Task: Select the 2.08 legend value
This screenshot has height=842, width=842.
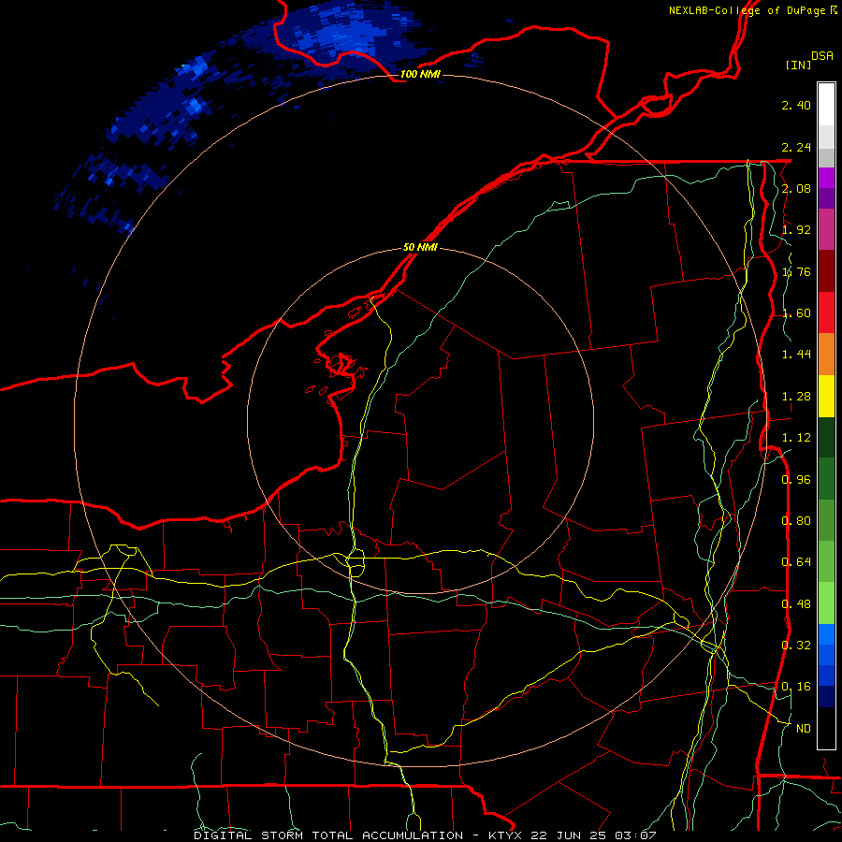Action: [796, 188]
